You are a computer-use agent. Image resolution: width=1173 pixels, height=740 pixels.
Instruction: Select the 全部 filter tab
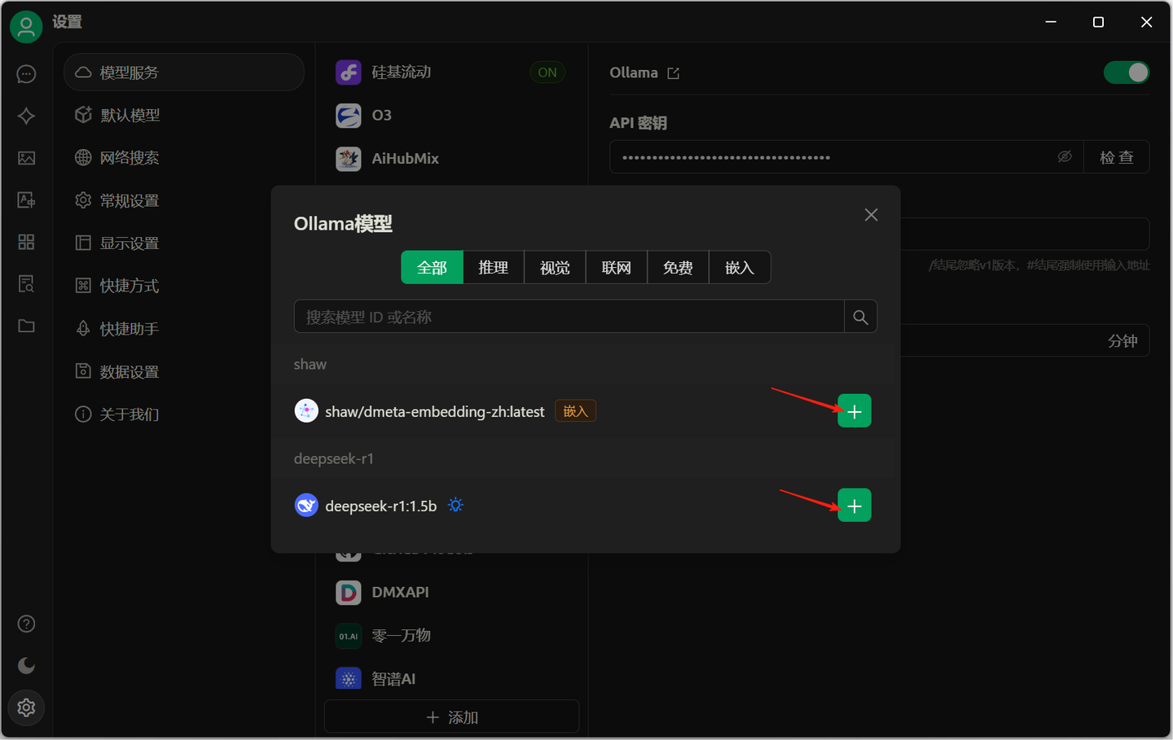click(x=432, y=268)
